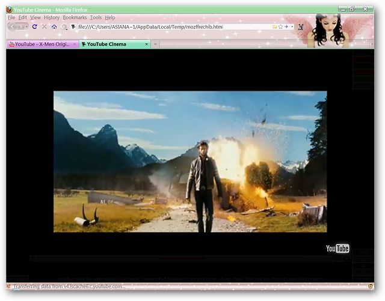Go to the Home page
The width and height of the screenshot is (385, 301).
[54, 26]
